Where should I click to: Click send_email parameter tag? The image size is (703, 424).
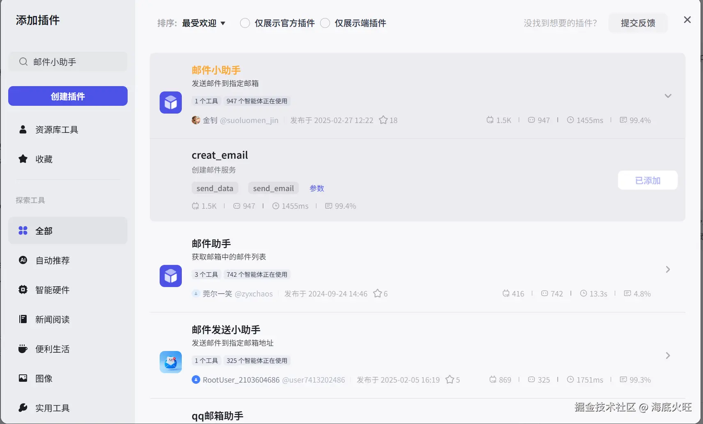(273, 188)
